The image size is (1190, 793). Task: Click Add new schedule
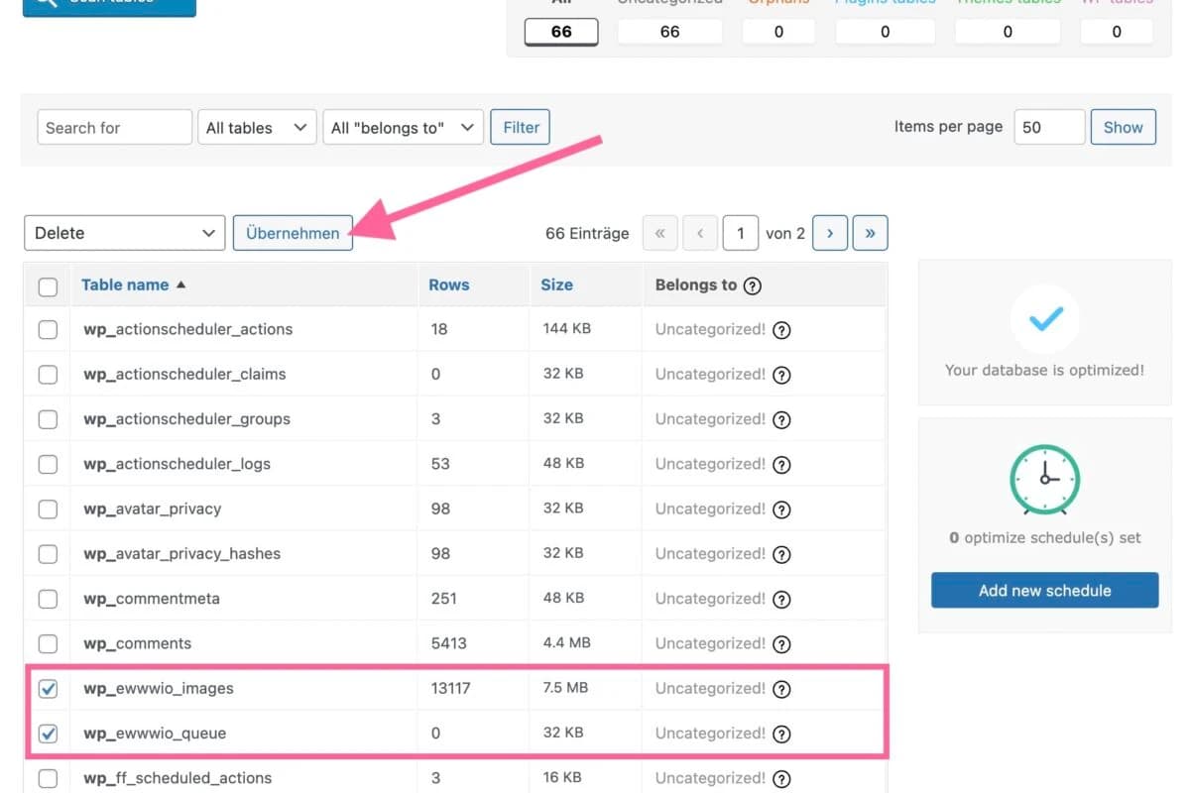point(1044,590)
